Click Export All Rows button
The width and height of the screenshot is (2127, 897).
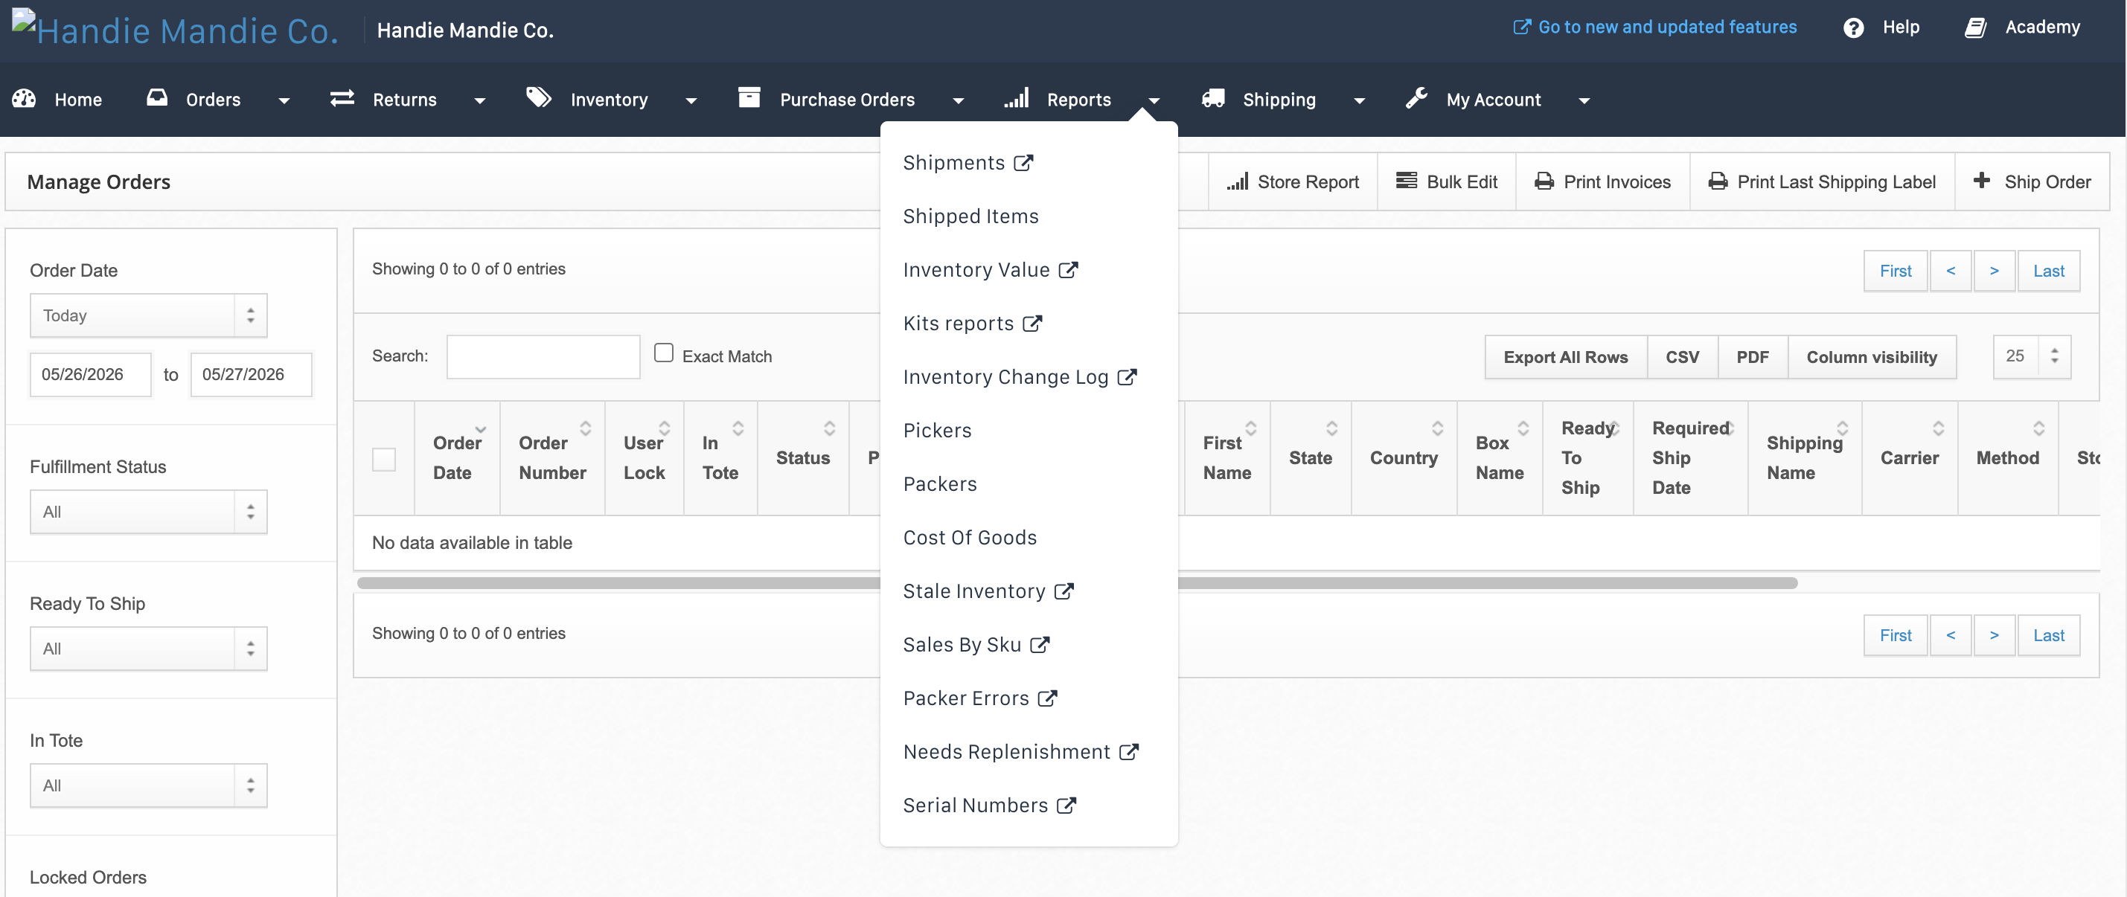[1566, 356]
